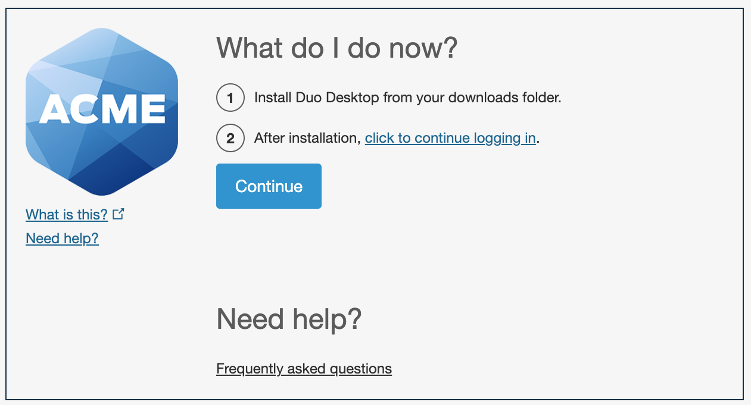Viewport: 751px width, 405px height.
Task: Follow the "click to continue logging in" link
Action: [449, 137]
